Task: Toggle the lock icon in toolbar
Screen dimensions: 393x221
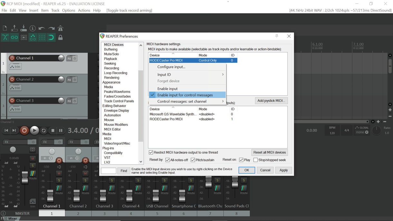Action: [x=60, y=38]
